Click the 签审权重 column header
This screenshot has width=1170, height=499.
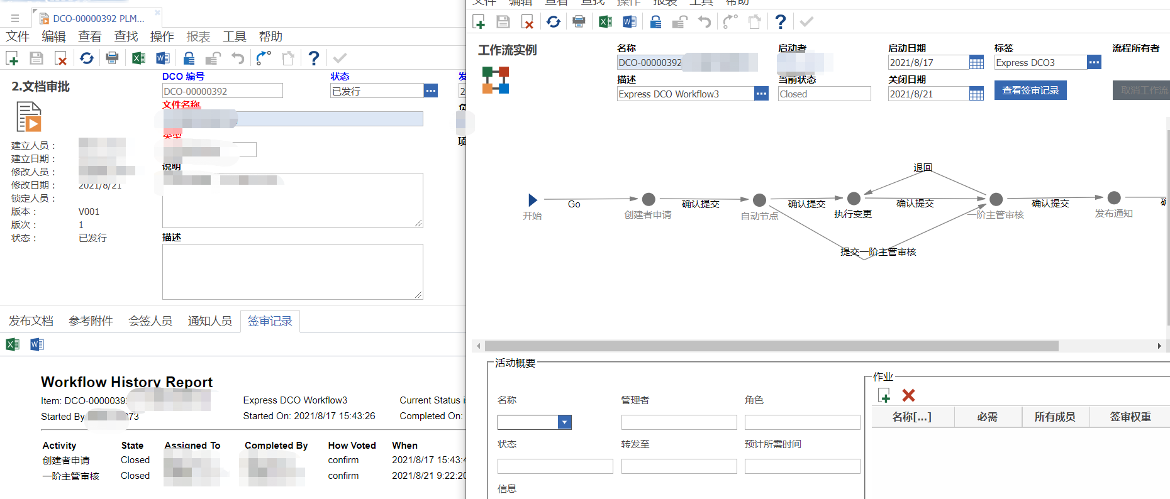1130,417
